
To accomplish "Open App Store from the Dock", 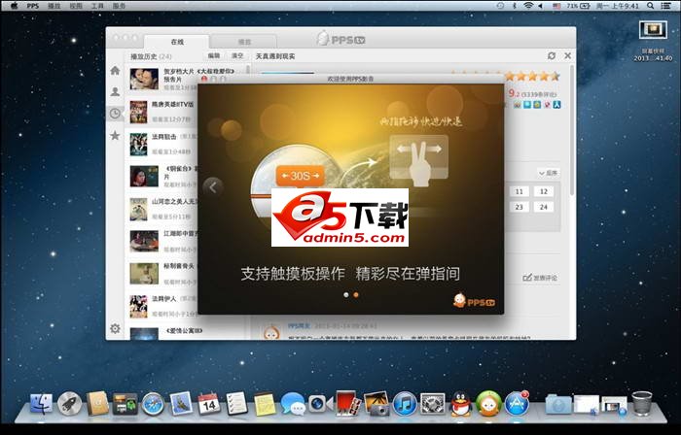I will 517,404.
